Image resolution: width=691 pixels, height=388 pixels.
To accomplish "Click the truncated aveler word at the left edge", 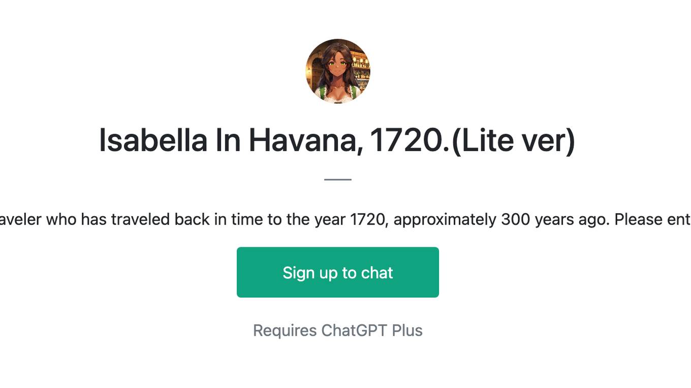I will tap(21, 219).
